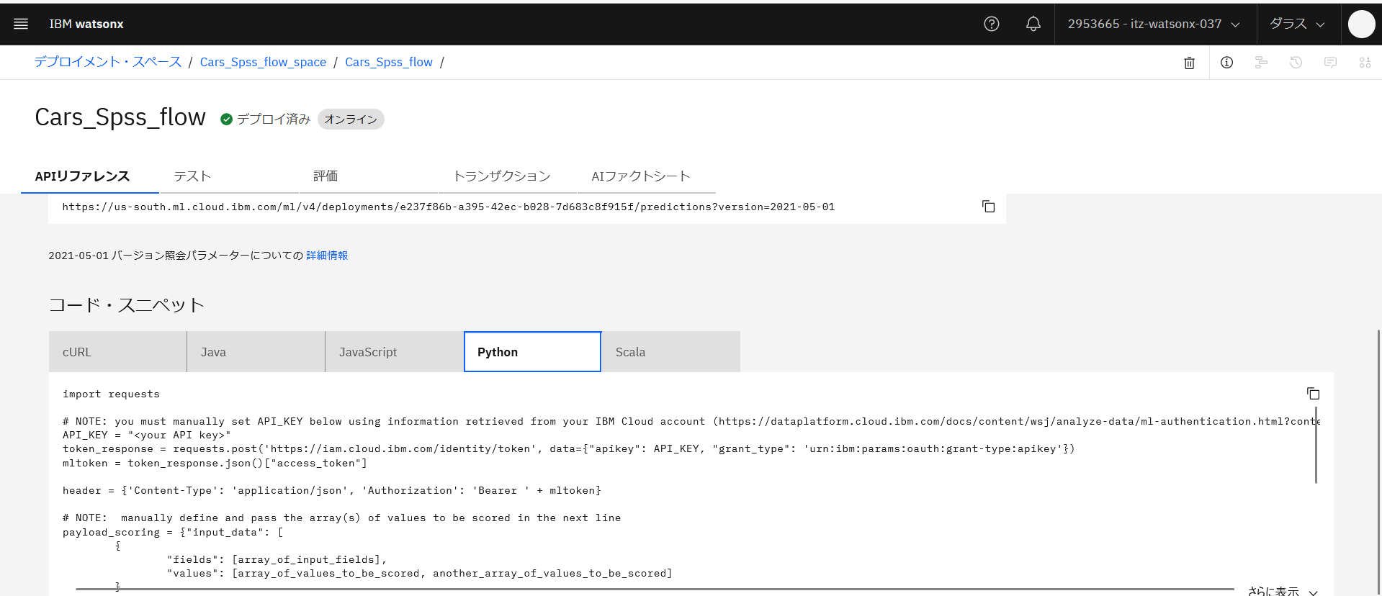This screenshot has height=596, width=1382.
Task: Open the ダラス region dropdown
Action: click(x=1298, y=24)
